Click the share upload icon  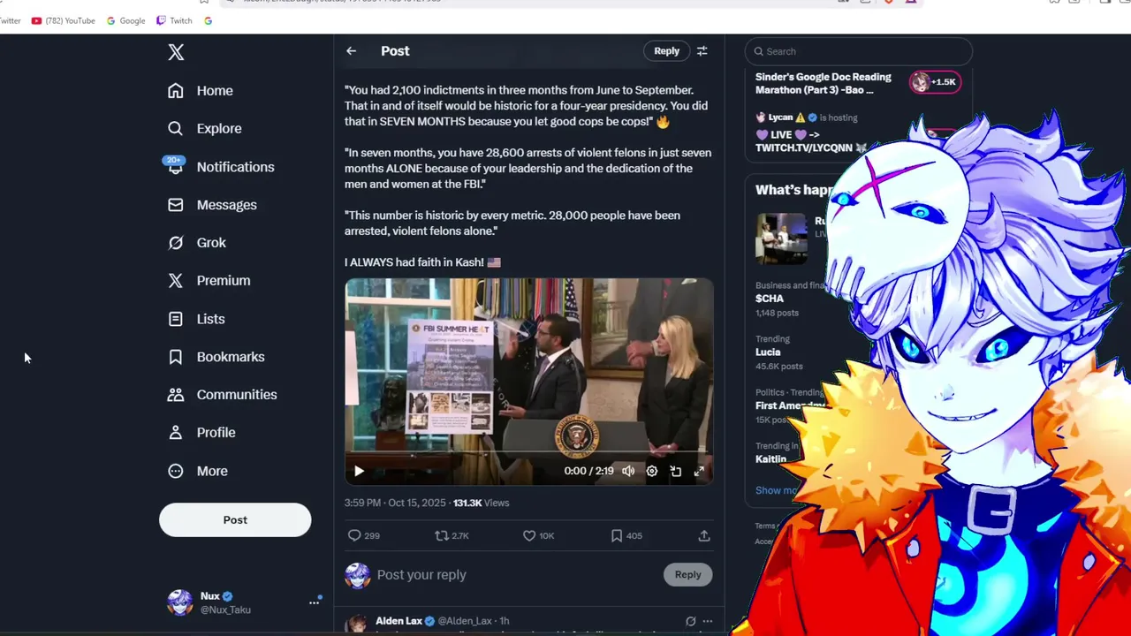coord(704,535)
